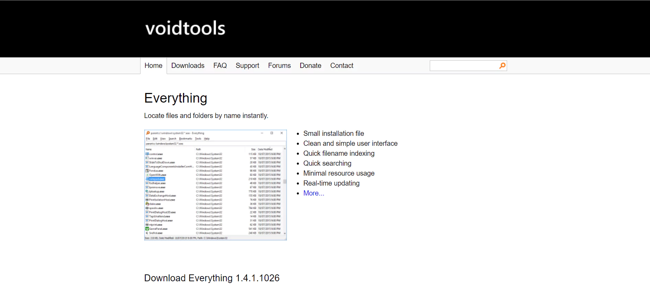Viewport: 650px width, 284px height.
Task: Click 'Real-time updating' list item
Action: point(332,183)
